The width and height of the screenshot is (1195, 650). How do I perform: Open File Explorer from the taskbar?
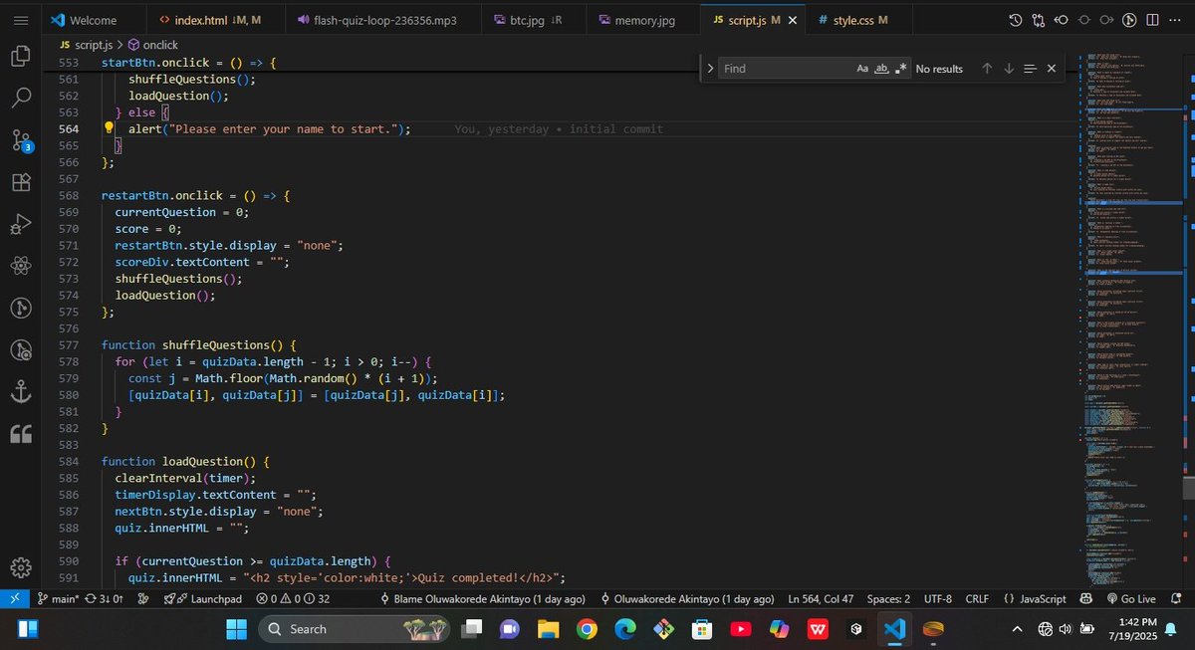click(x=548, y=629)
